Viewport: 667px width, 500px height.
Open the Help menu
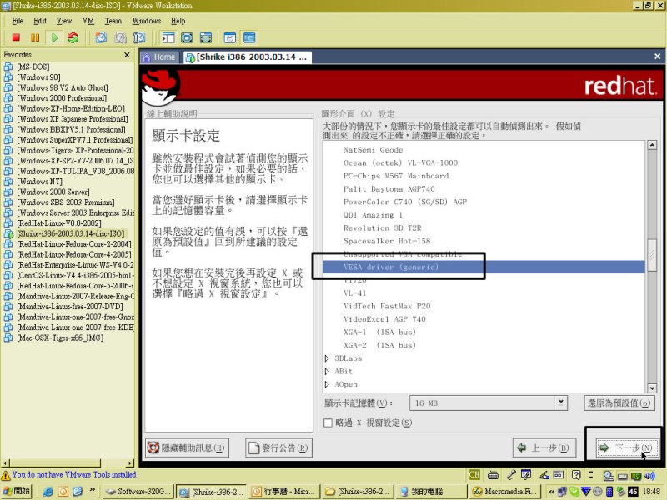click(x=178, y=21)
